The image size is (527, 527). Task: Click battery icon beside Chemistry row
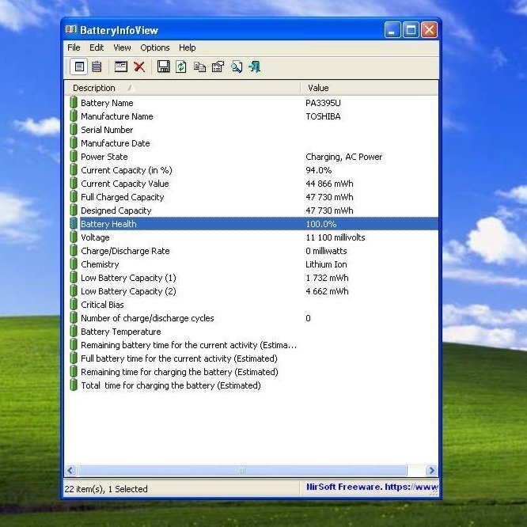tap(74, 263)
